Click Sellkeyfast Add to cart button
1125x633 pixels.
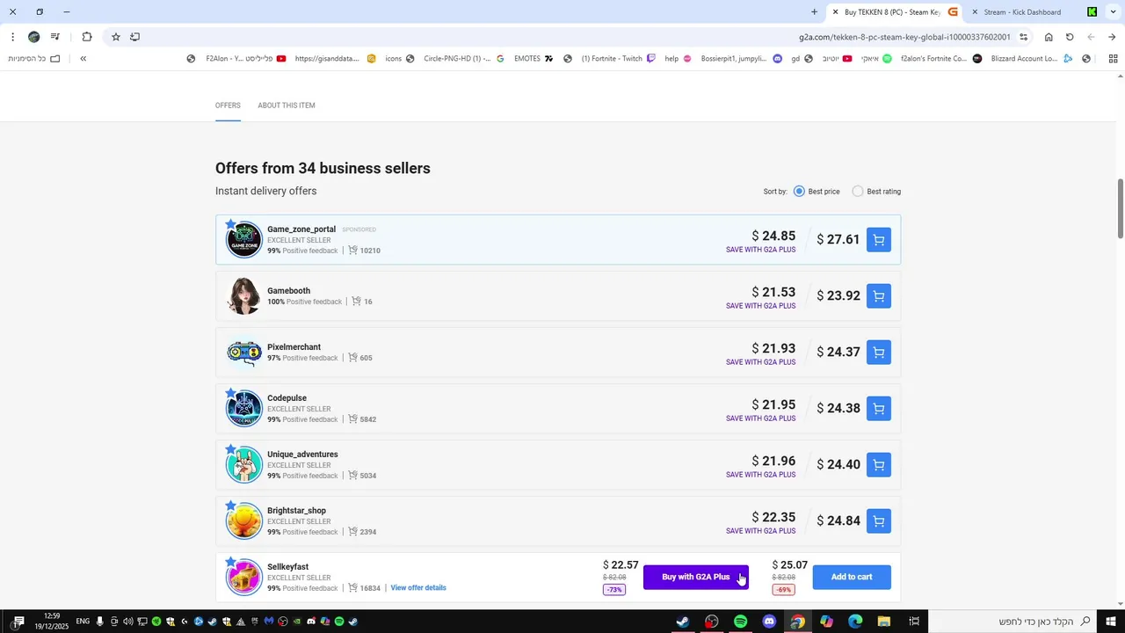pyautogui.click(x=852, y=577)
